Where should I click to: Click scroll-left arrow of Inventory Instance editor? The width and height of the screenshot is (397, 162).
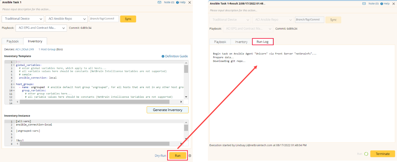[18, 144]
